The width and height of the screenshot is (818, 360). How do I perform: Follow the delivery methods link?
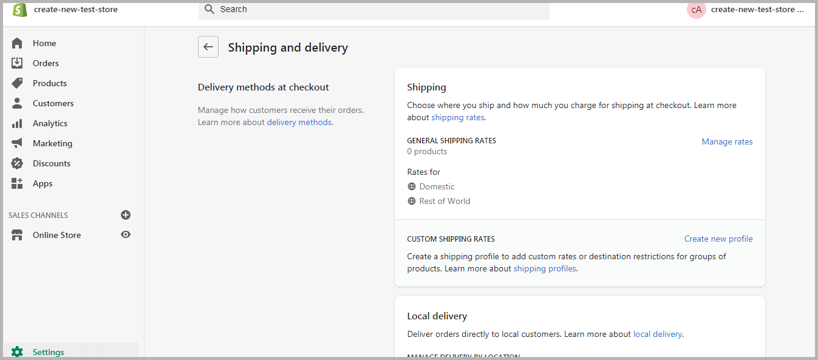pos(299,122)
